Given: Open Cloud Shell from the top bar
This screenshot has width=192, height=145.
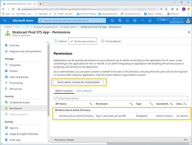Looking at the screenshot, I should (x=112, y=20).
